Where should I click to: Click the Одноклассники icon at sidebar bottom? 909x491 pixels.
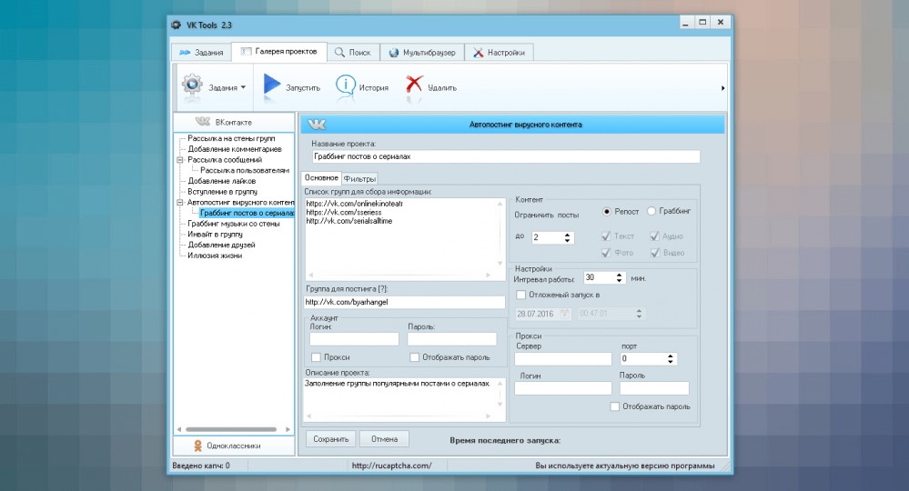pyautogui.click(x=197, y=446)
